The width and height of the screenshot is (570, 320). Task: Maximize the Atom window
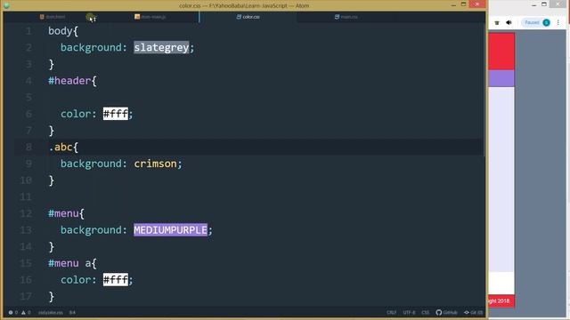point(463,4)
